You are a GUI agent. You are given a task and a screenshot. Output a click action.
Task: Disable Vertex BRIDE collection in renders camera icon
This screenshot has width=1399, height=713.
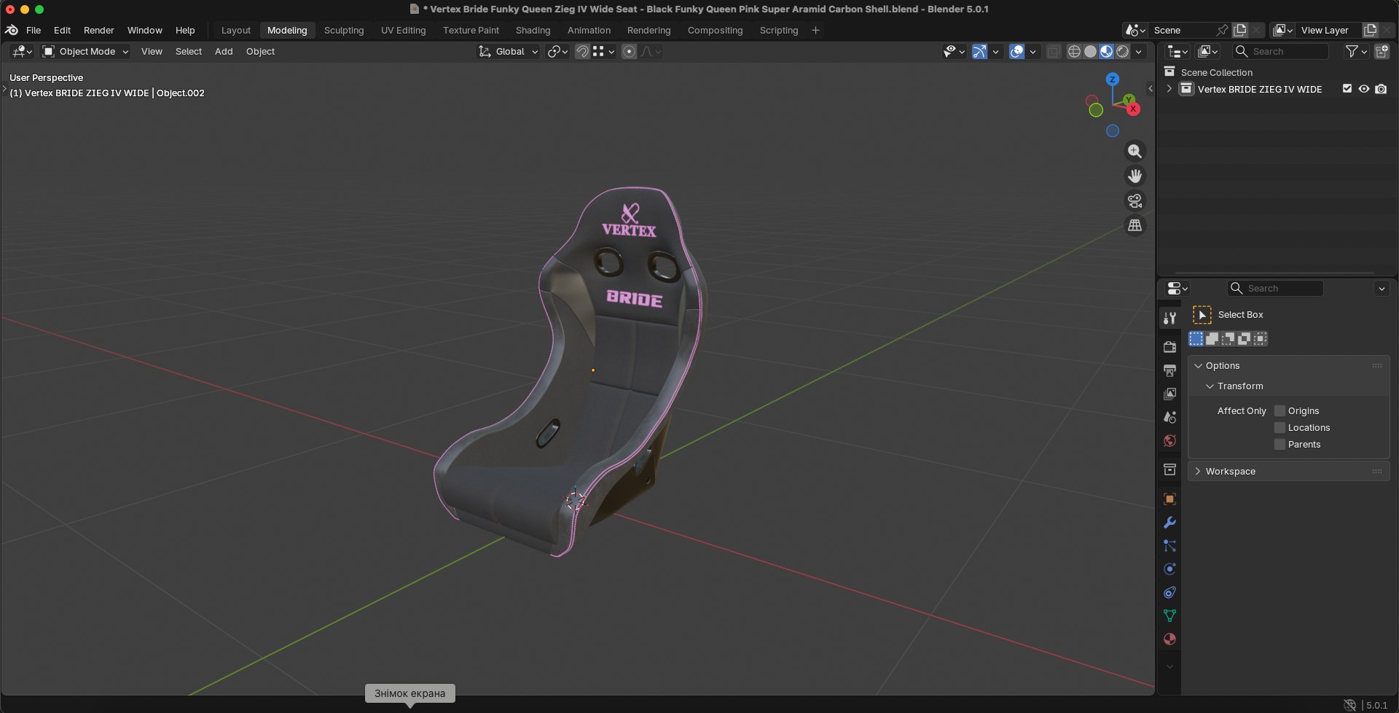point(1381,89)
